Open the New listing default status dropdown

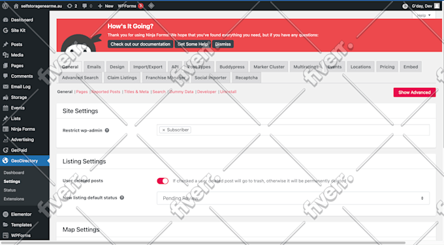click(293, 198)
